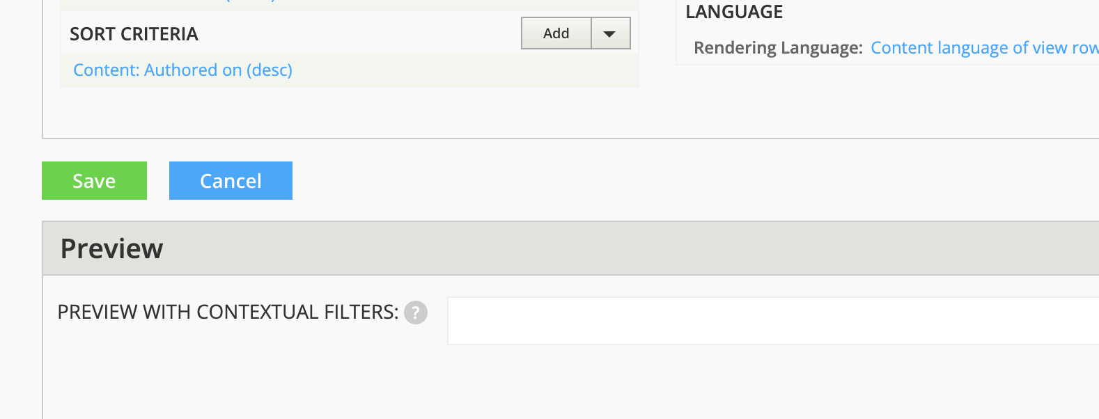The height and width of the screenshot is (419, 1099).
Task: Click inside the contextual filters text box
Action: (x=766, y=320)
